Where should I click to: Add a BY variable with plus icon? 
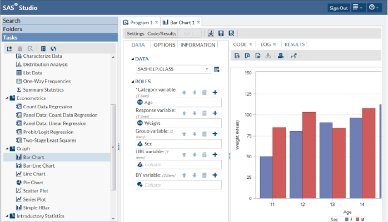coord(215,175)
